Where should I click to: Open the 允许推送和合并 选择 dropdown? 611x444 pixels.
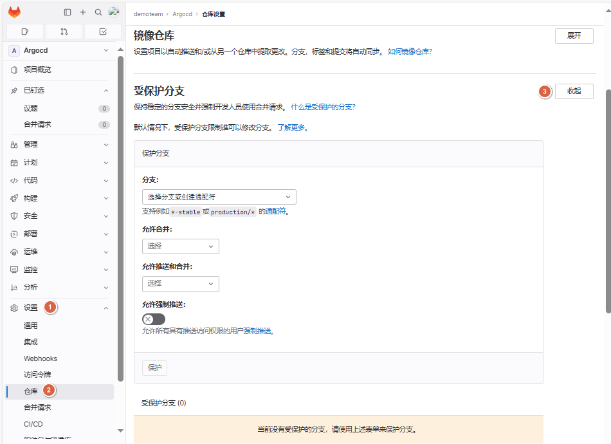click(181, 284)
